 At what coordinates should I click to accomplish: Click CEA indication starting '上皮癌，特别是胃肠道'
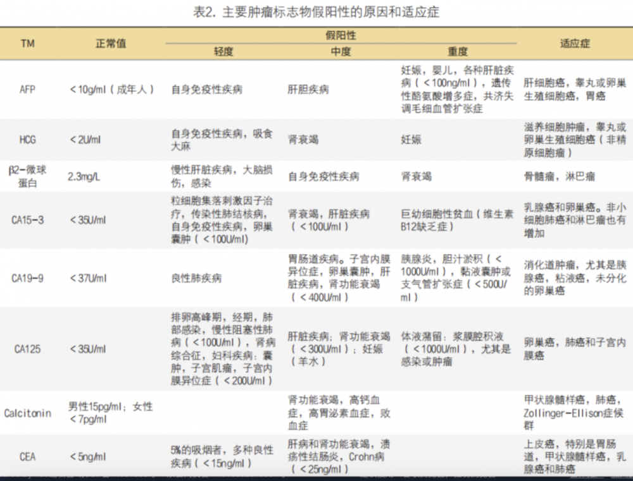click(x=575, y=457)
